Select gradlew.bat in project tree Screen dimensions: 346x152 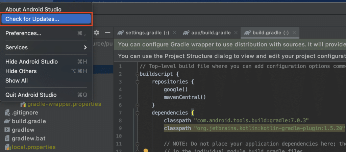[28, 138]
